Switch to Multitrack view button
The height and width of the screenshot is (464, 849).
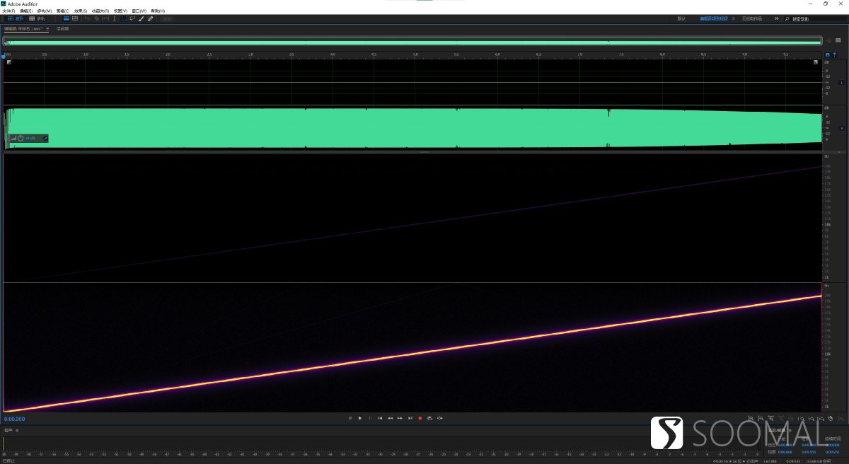pos(37,18)
